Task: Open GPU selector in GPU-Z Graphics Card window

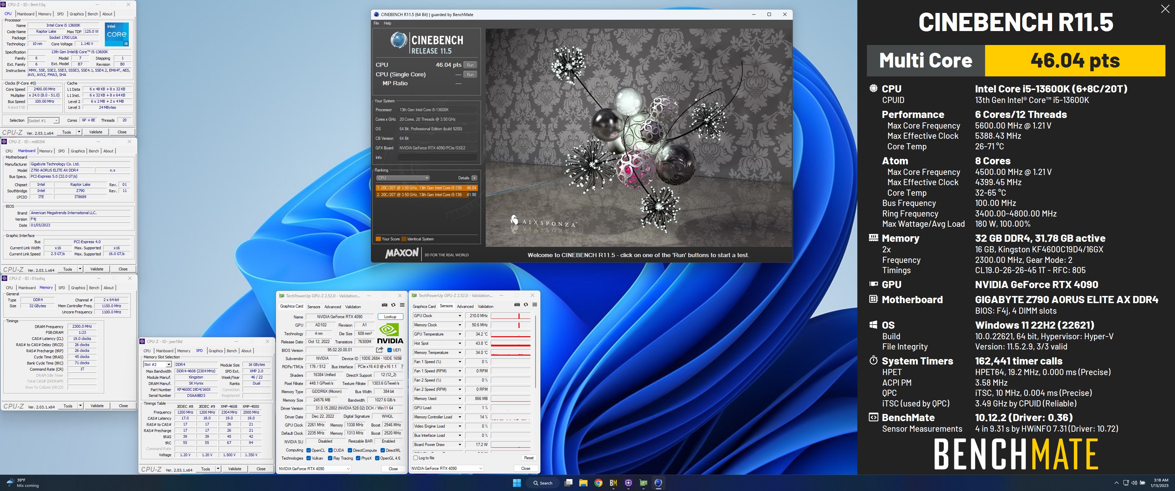Action: click(315, 469)
